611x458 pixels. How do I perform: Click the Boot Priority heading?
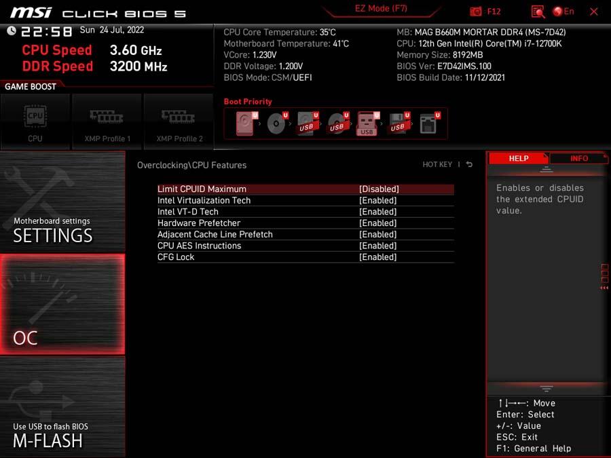pos(248,102)
